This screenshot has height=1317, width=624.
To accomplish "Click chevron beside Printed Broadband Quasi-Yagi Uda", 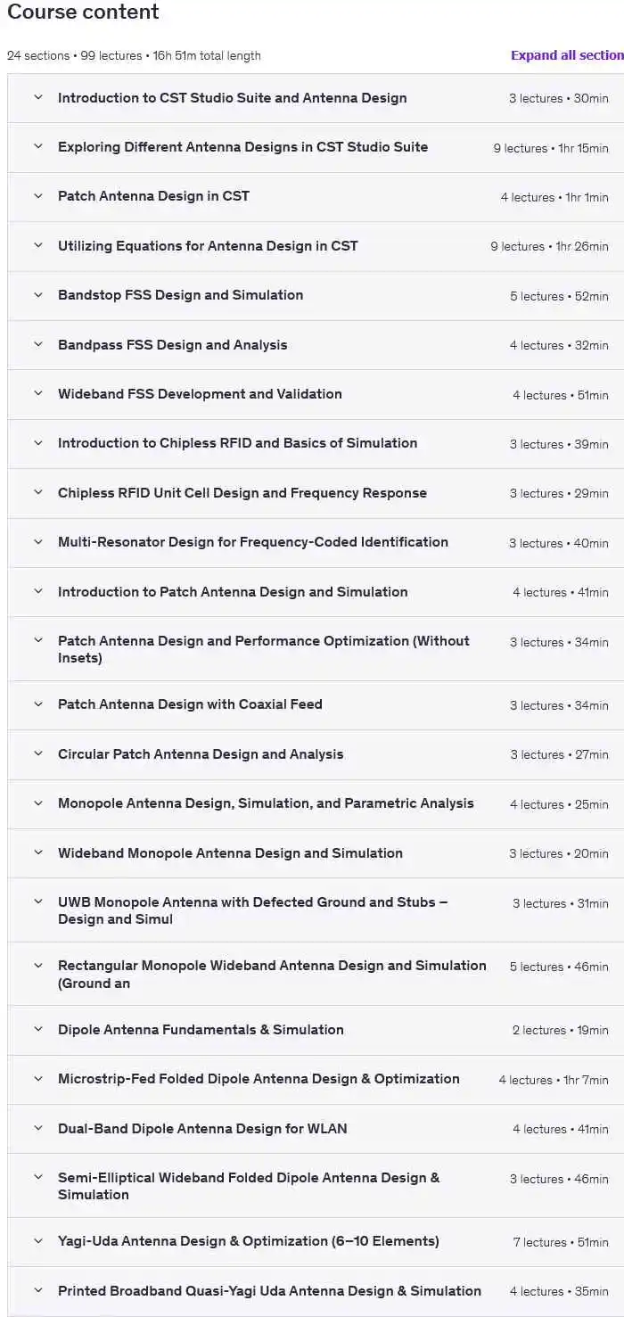I will click(x=37, y=1291).
